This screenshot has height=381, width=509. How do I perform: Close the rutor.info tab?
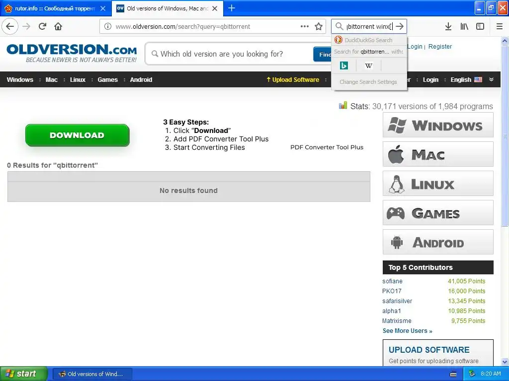pyautogui.click(x=103, y=8)
